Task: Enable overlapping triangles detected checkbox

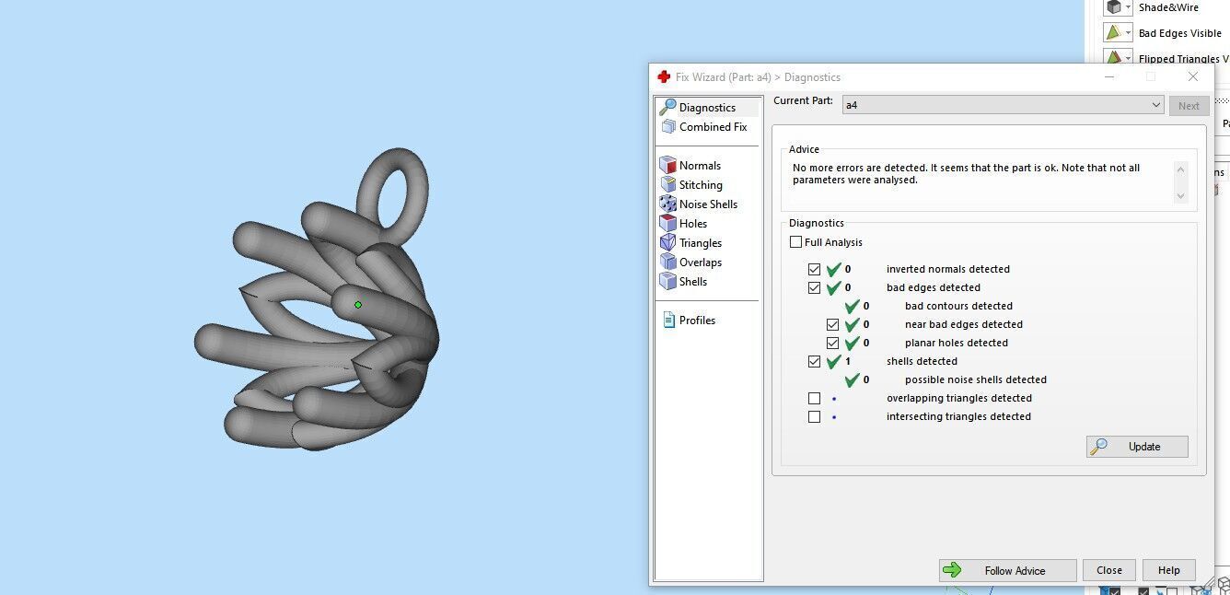Action: pyautogui.click(x=814, y=398)
